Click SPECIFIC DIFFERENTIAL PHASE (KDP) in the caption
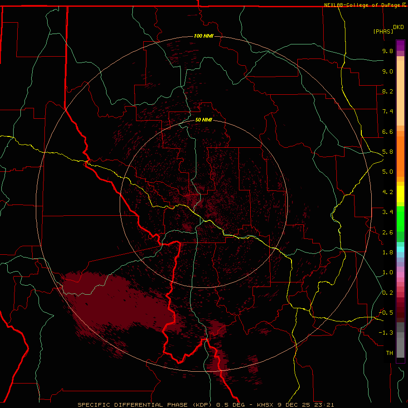The height and width of the screenshot is (408, 408). (x=146, y=405)
